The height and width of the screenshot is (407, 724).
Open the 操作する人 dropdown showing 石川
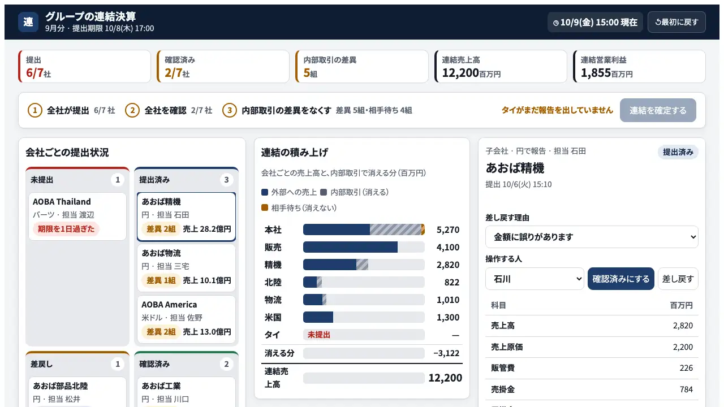[535, 279]
